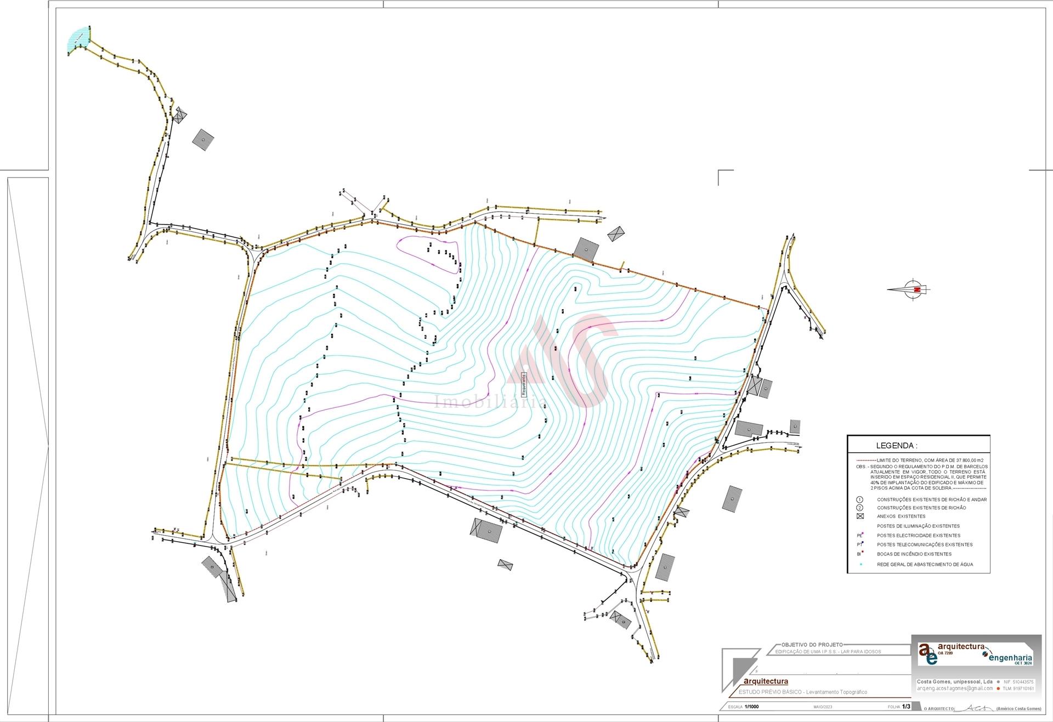Click the architect's signature

pos(975,708)
